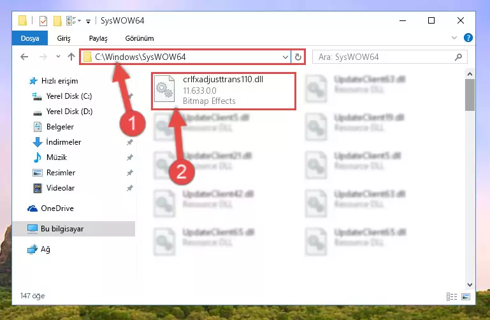
Task: Click the Müzik note icon
Action: tap(38, 157)
